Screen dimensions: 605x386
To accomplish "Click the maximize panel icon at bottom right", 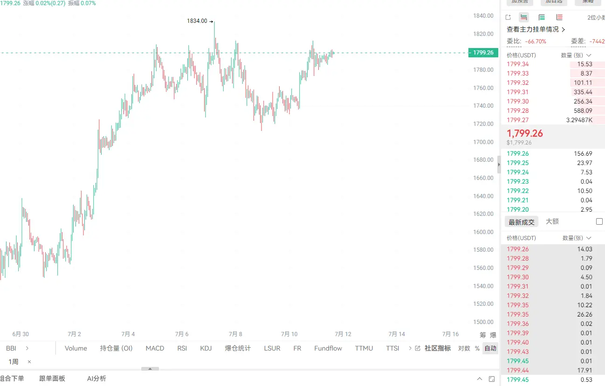I will (492, 379).
